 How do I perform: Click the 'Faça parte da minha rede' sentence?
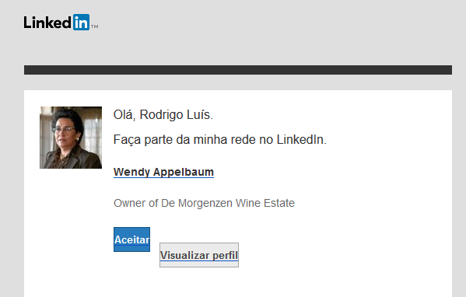tap(220, 140)
